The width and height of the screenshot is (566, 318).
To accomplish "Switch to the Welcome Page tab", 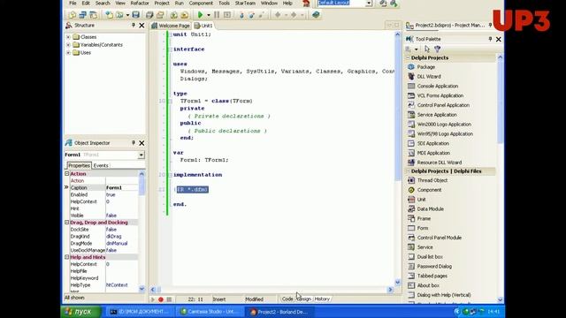I will pyautogui.click(x=171, y=26).
